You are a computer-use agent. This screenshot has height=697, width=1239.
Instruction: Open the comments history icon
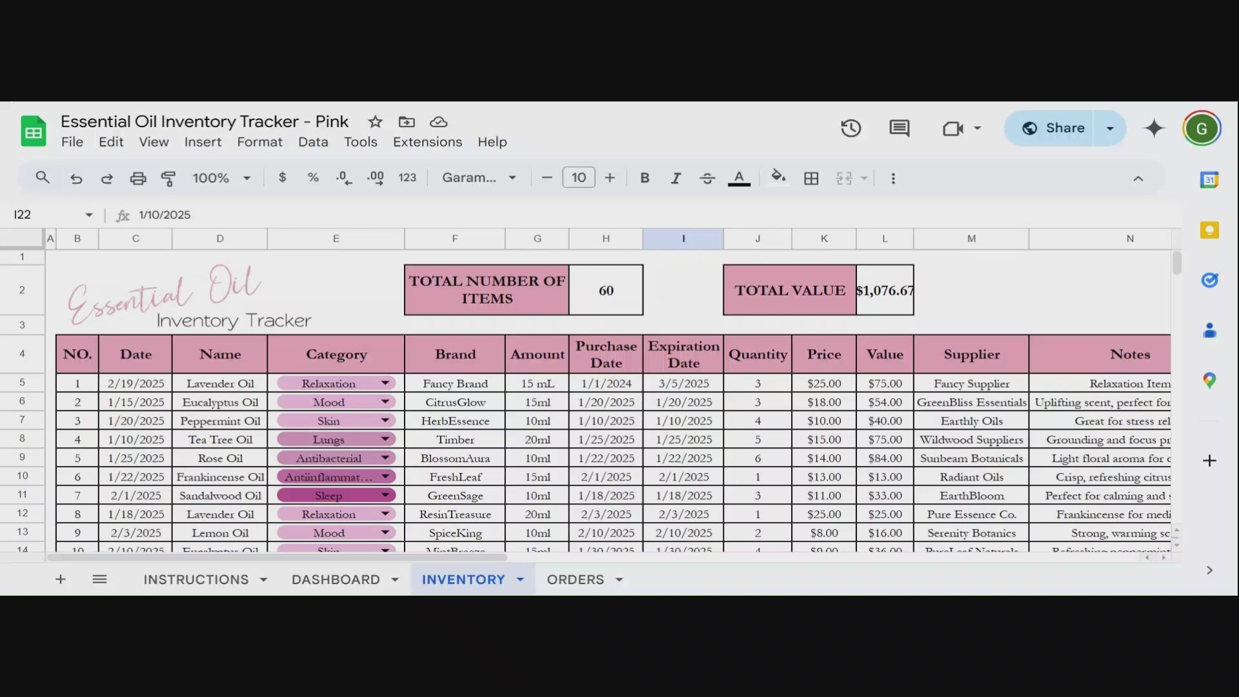(899, 128)
